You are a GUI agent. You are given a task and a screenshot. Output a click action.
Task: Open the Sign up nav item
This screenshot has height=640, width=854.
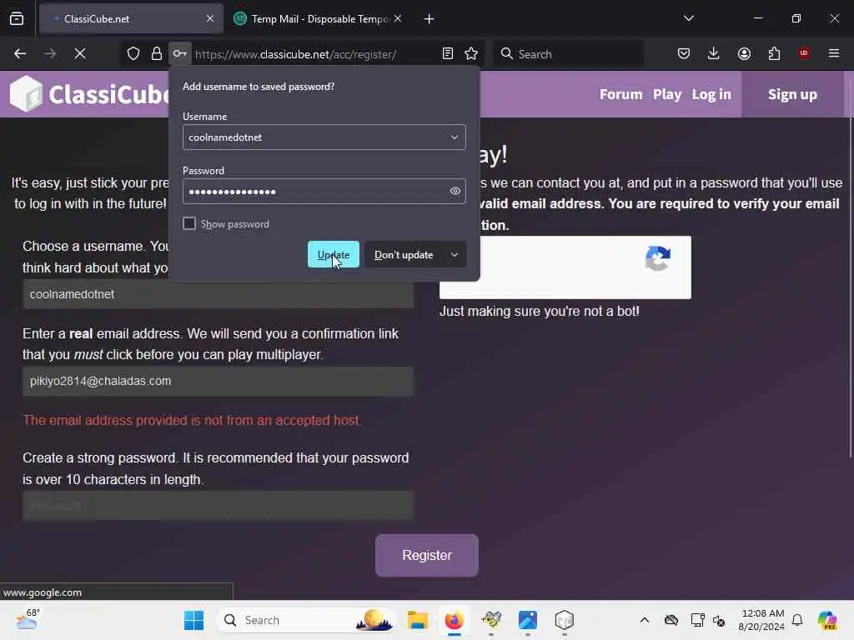point(792,94)
